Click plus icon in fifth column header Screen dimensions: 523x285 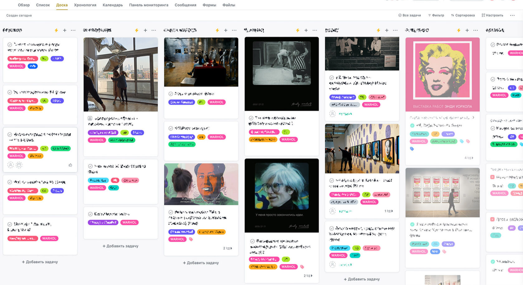point(387,30)
